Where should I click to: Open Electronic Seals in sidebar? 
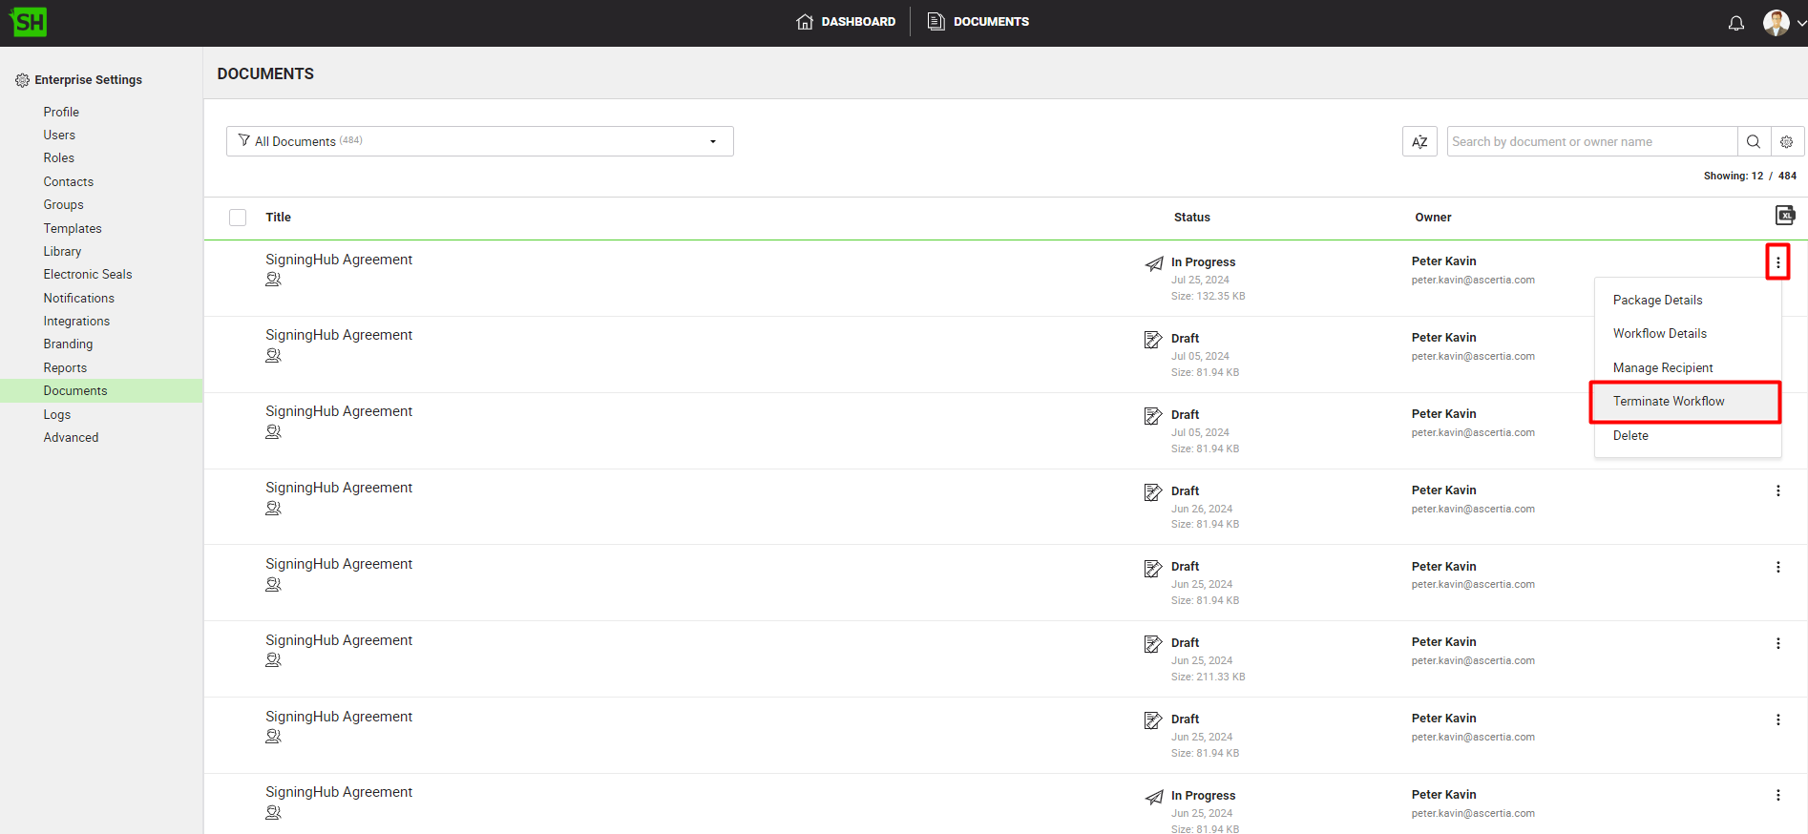(x=88, y=275)
